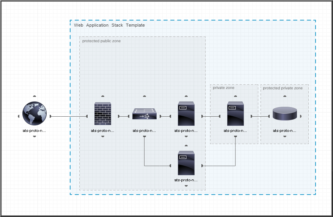
Task: Click the 'protected private zone' label
Action: click(x=283, y=88)
